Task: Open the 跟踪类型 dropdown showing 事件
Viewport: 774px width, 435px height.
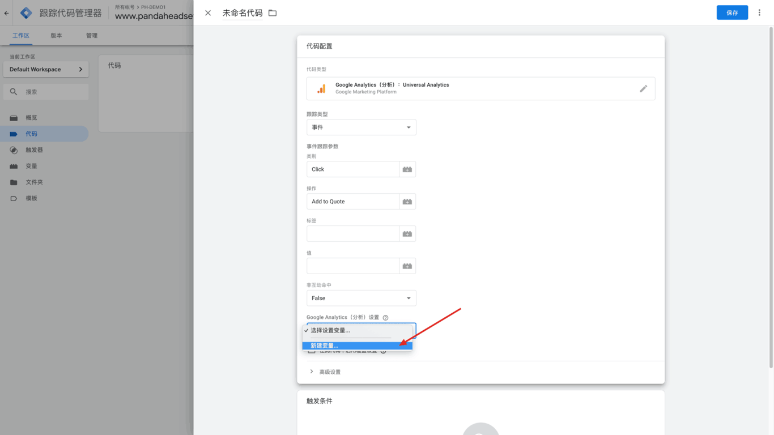Action: click(x=361, y=127)
